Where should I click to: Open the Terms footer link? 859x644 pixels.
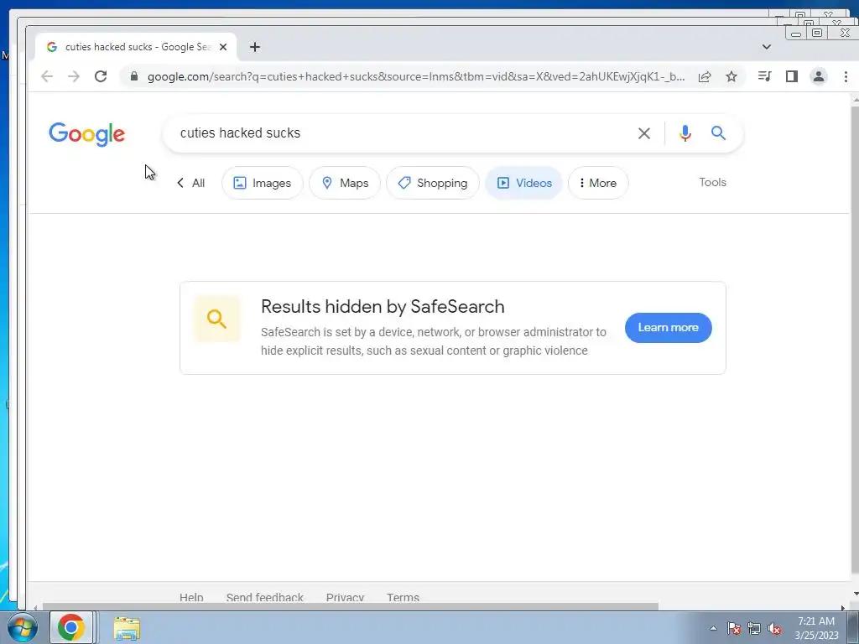(403, 597)
